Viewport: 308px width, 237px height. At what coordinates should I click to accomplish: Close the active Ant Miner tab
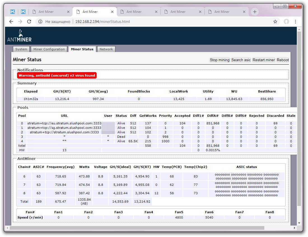[112, 12]
